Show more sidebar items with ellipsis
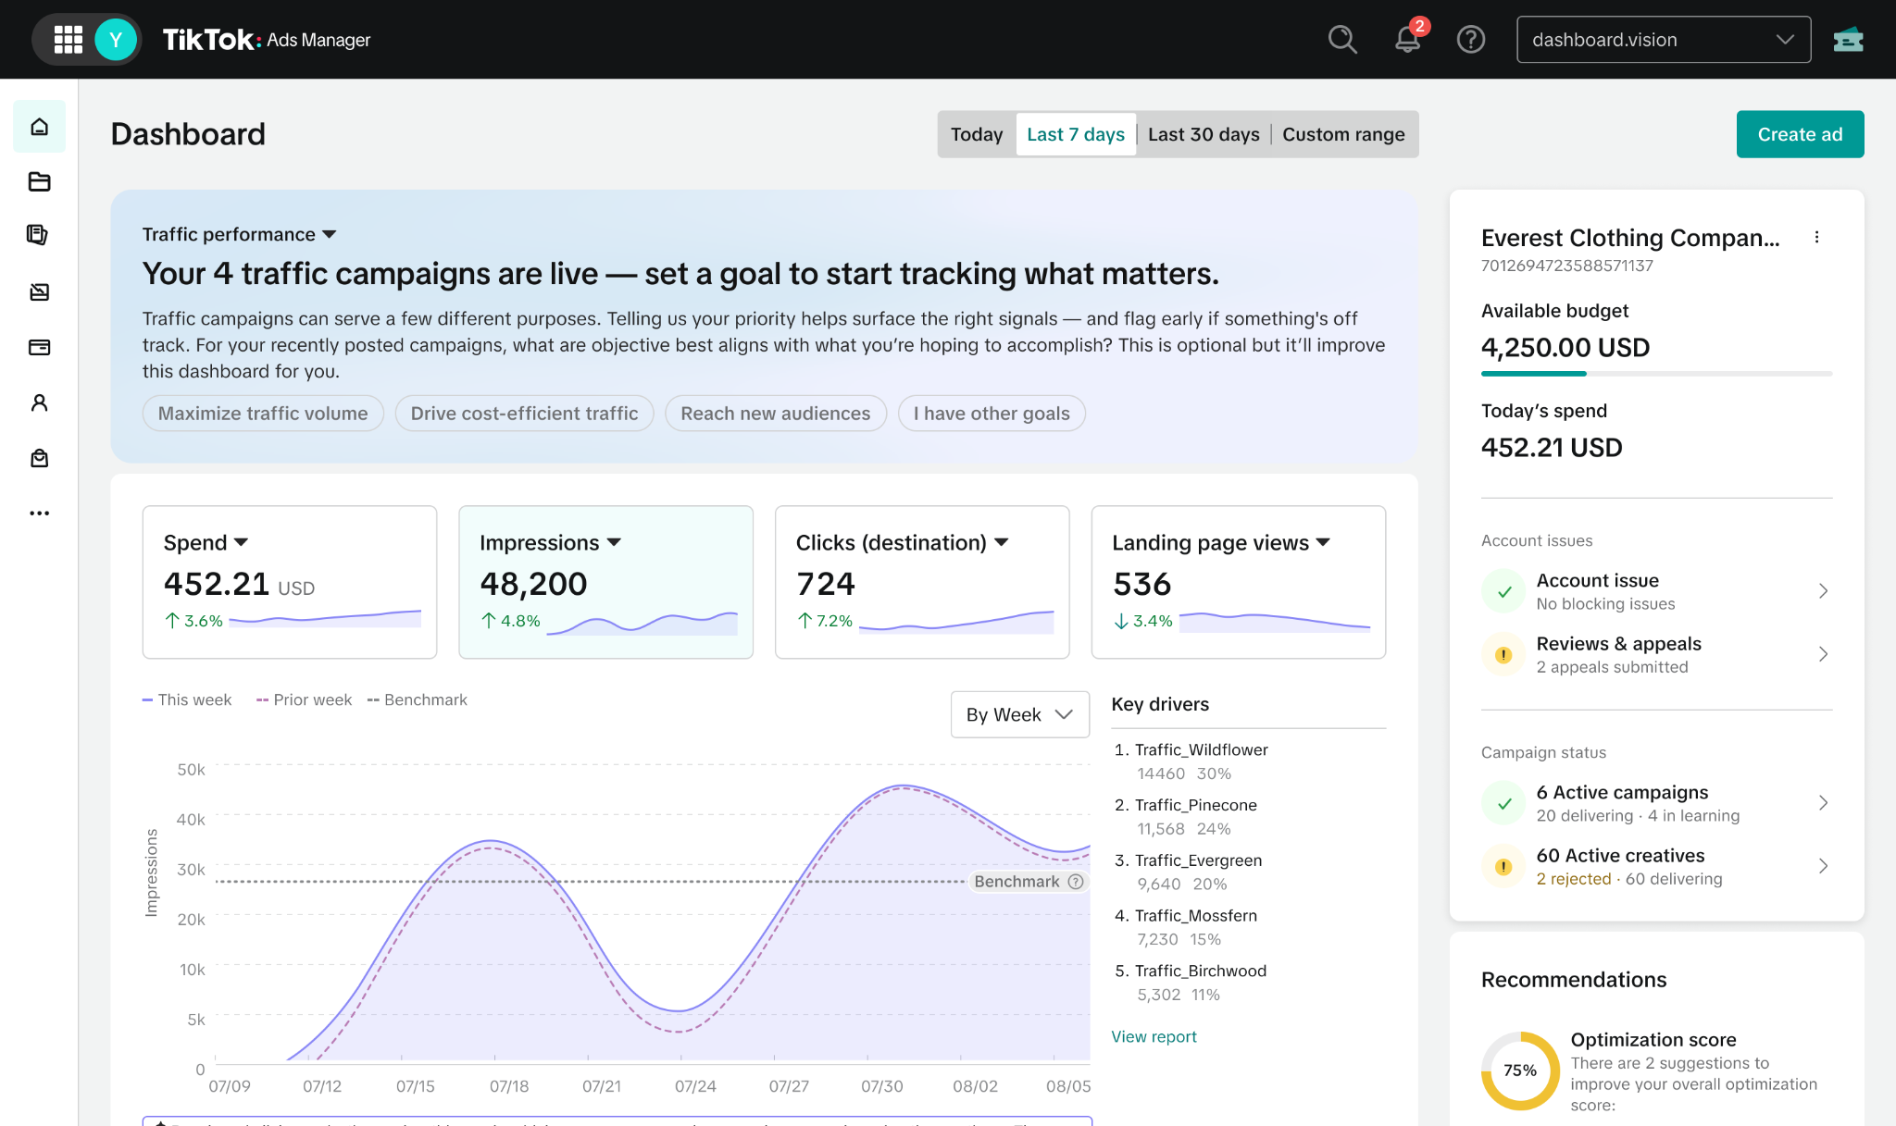The width and height of the screenshot is (1896, 1126). [x=39, y=514]
